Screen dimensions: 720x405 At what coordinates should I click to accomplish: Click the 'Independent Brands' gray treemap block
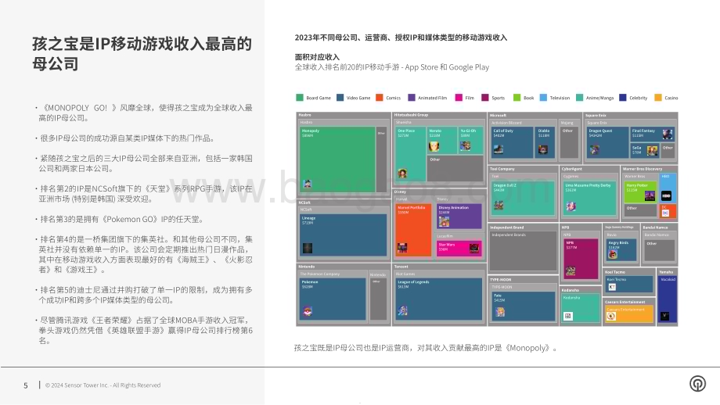(x=523, y=250)
